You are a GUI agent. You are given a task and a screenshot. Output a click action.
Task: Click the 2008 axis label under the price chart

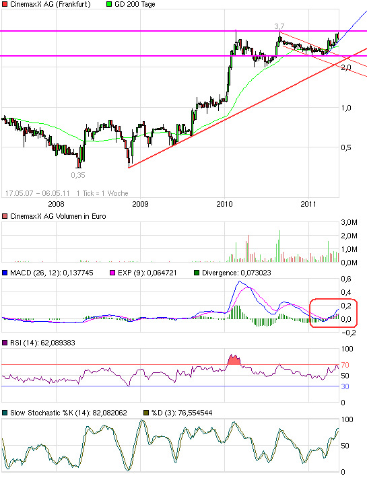coord(56,204)
